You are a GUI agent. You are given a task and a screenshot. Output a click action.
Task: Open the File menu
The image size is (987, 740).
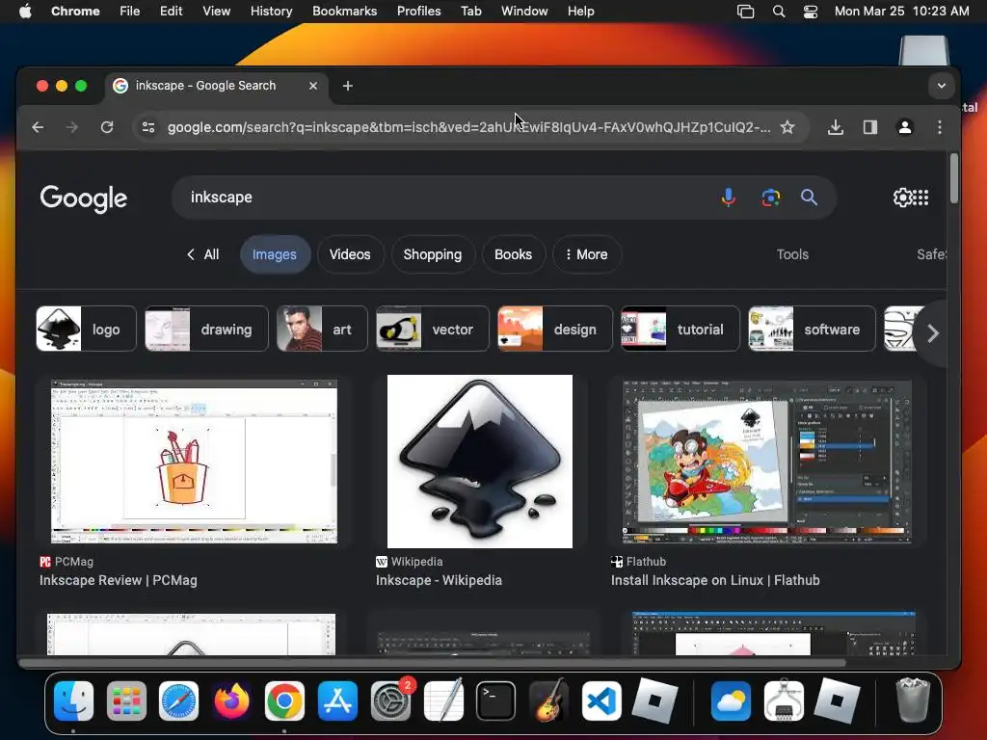coord(130,12)
